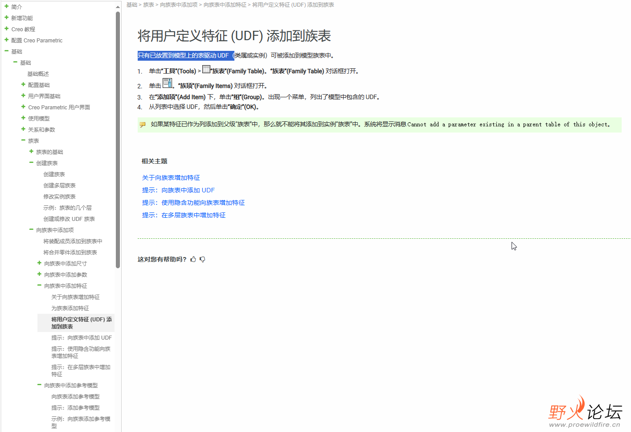The height and width of the screenshot is (432, 631).
Task: Click the highlighted text 只有已放置到模型上的表驱动 UDF
Action: pyautogui.click(x=186, y=55)
